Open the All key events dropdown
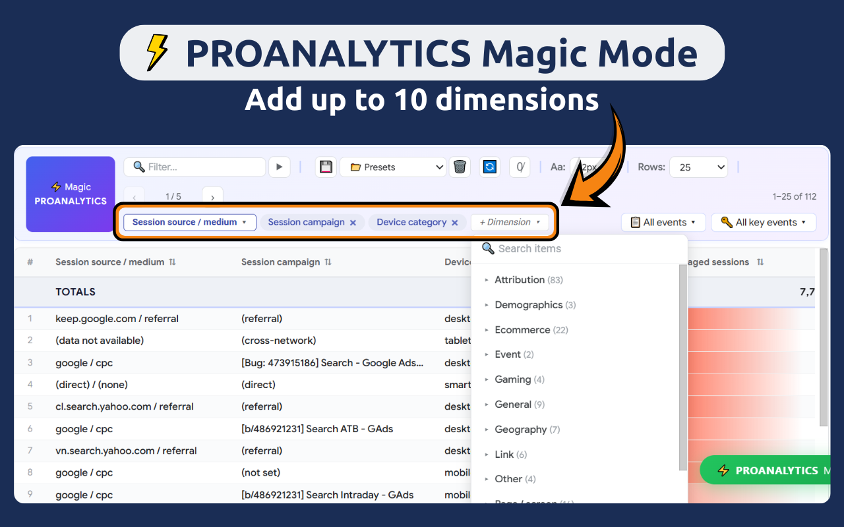The height and width of the screenshot is (527, 844). [764, 222]
